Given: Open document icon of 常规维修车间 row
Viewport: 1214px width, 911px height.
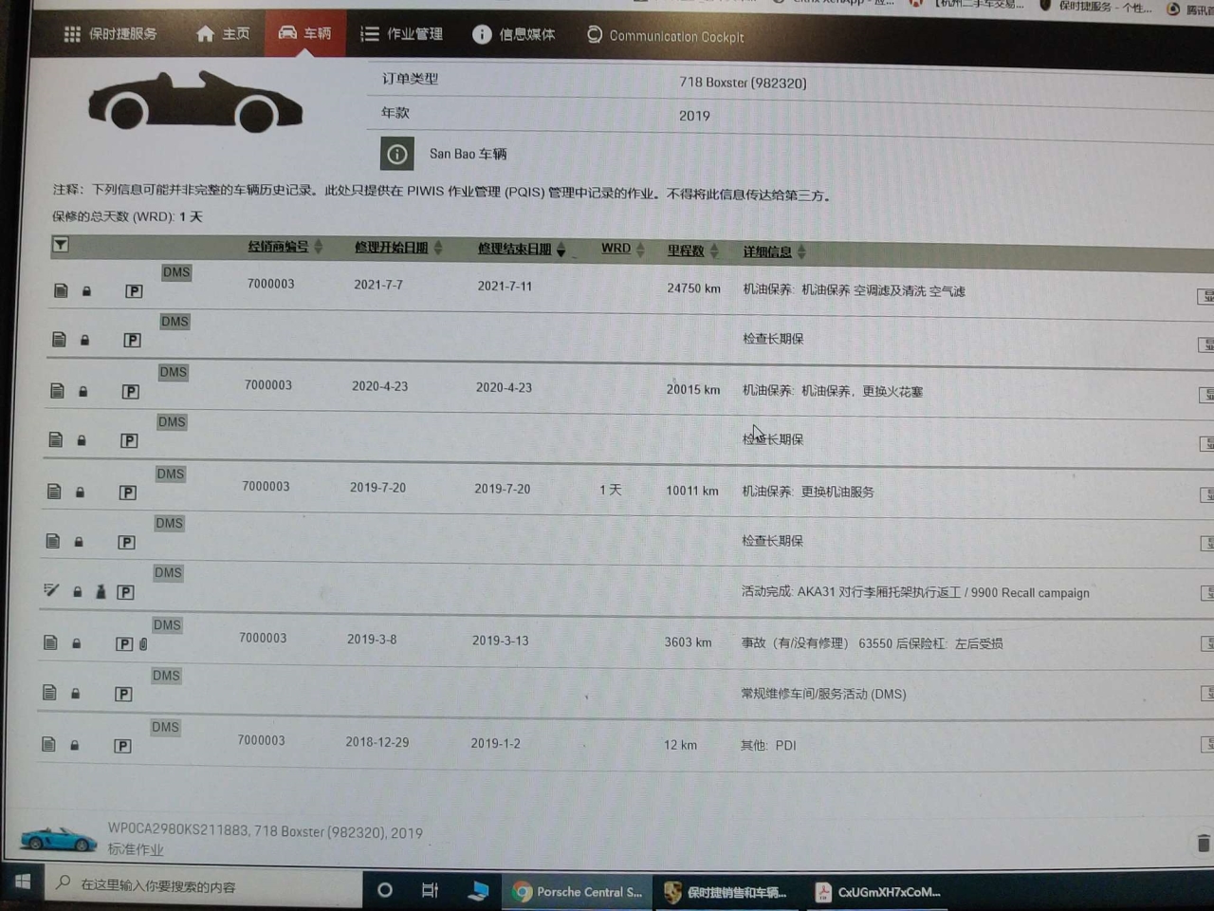Looking at the screenshot, I should pyautogui.click(x=49, y=693).
